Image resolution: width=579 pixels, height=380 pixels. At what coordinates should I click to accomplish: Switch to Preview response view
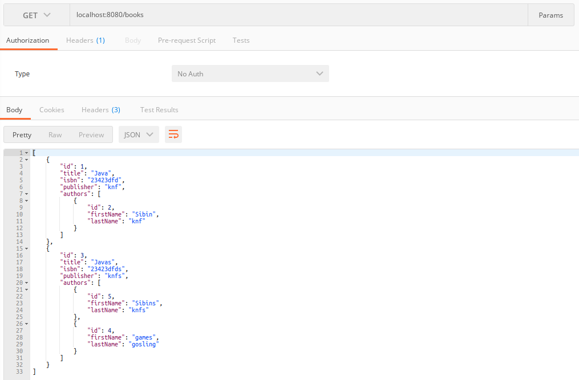(91, 134)
